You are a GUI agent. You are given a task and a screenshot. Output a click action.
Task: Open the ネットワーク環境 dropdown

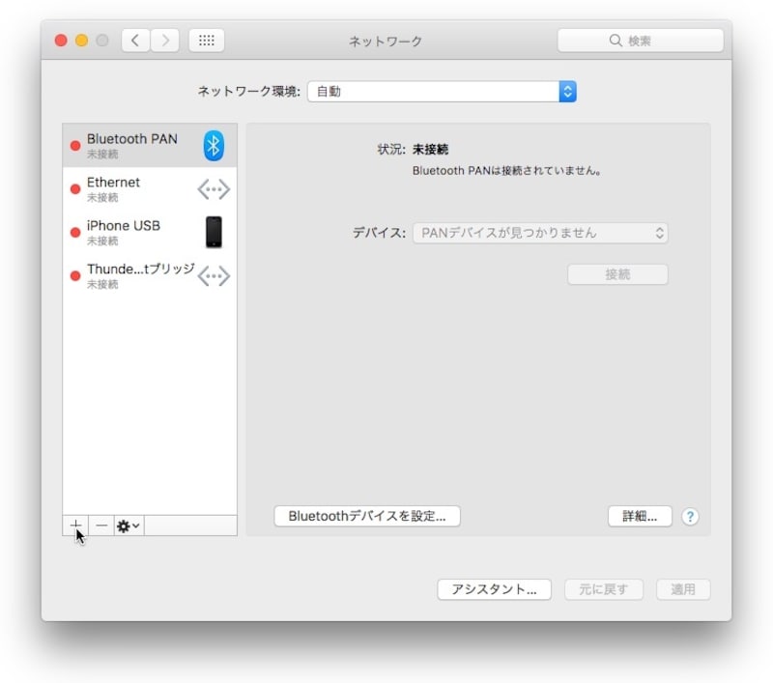(x=442, y=92)
